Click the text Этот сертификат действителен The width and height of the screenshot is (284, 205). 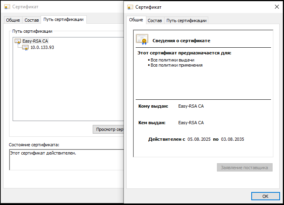[x=43, y=153]
